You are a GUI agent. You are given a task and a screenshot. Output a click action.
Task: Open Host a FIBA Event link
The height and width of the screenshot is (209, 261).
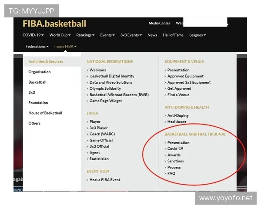pyautogui.click(x=105, y=180)
